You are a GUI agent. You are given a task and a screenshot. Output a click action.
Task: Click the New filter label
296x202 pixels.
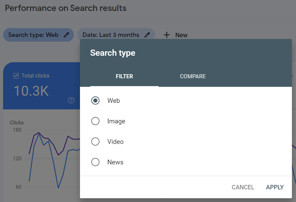(x=181, y=35)
